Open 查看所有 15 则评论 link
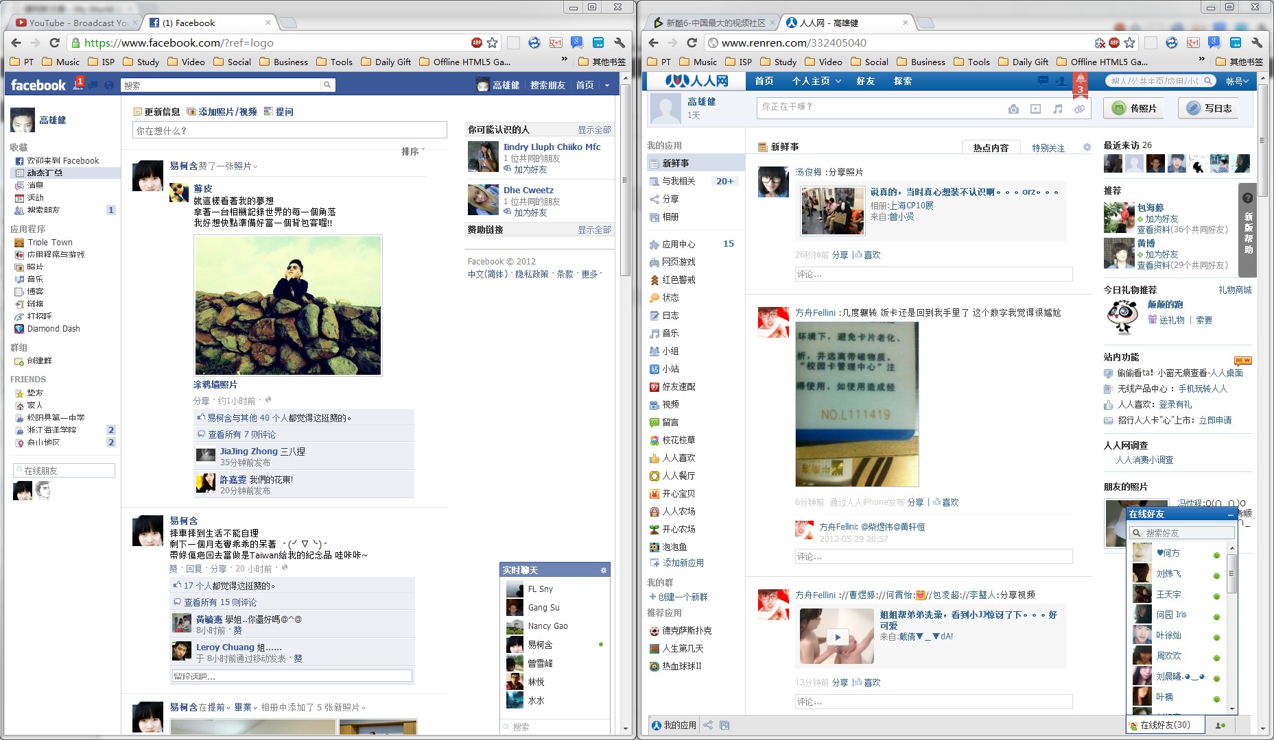The image size is (1274, 740). pyautogui.click(x=220, y=602)
